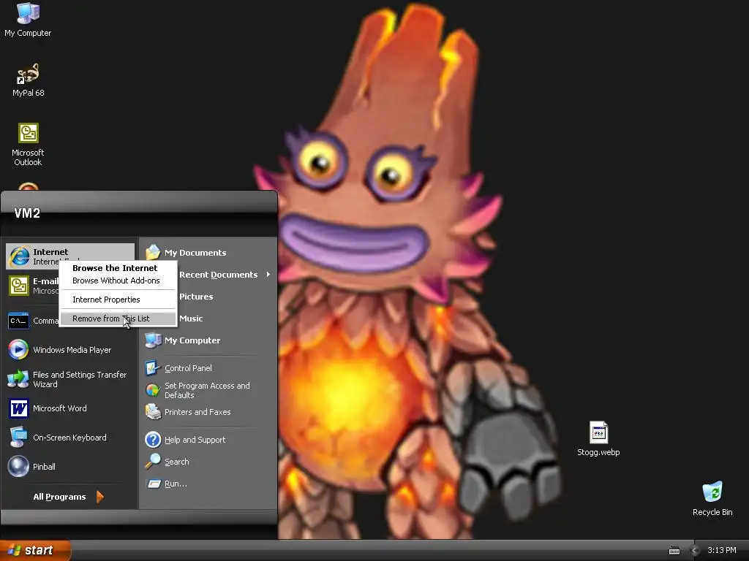Viewport: 749px width, 561px height.
Task: Open Files and Settings Transfer Wizard
Action: coord(70,379)
